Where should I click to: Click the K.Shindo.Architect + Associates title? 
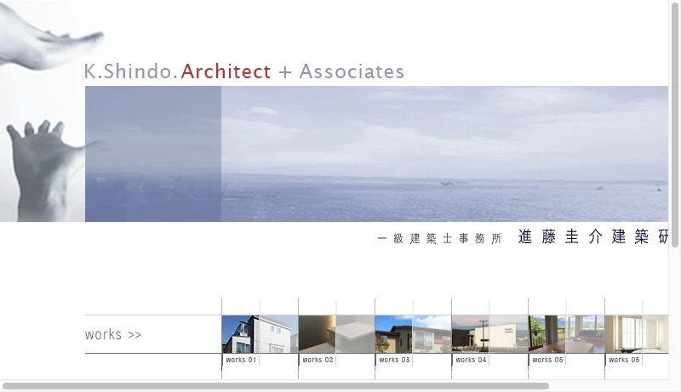(x=244, y=71)
